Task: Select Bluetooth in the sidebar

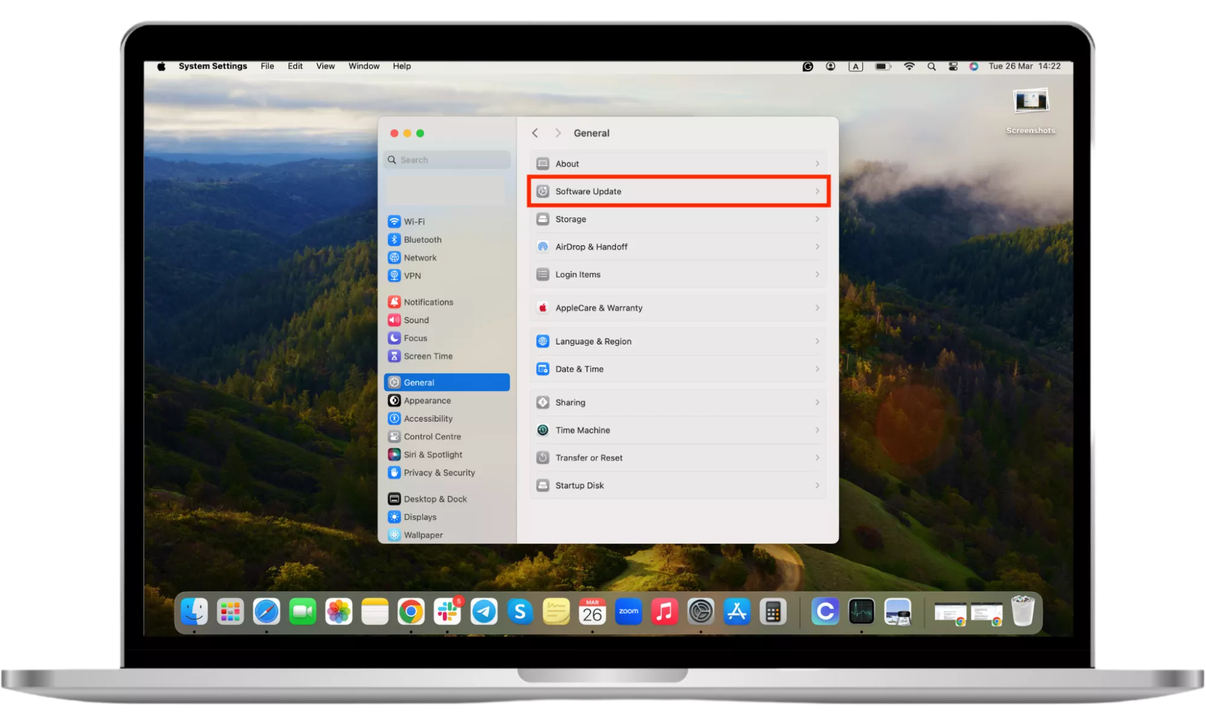Action: [x=422, y=240]
